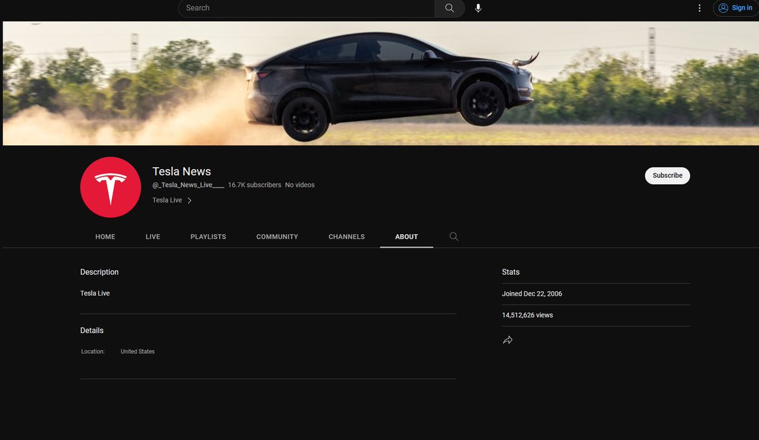This screenshot has width=759, height=440.
Task: Switch to the LIVE tab
Action: pos(153,237)
